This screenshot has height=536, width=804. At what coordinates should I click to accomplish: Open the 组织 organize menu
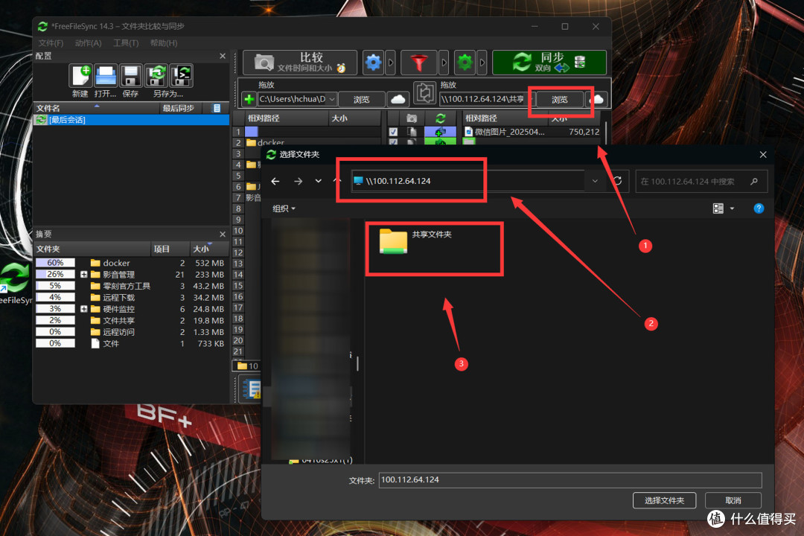284,208
